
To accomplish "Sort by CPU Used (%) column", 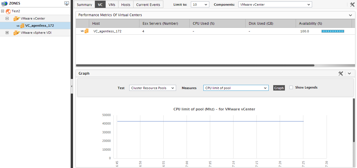I will click(x=218, y=24).
